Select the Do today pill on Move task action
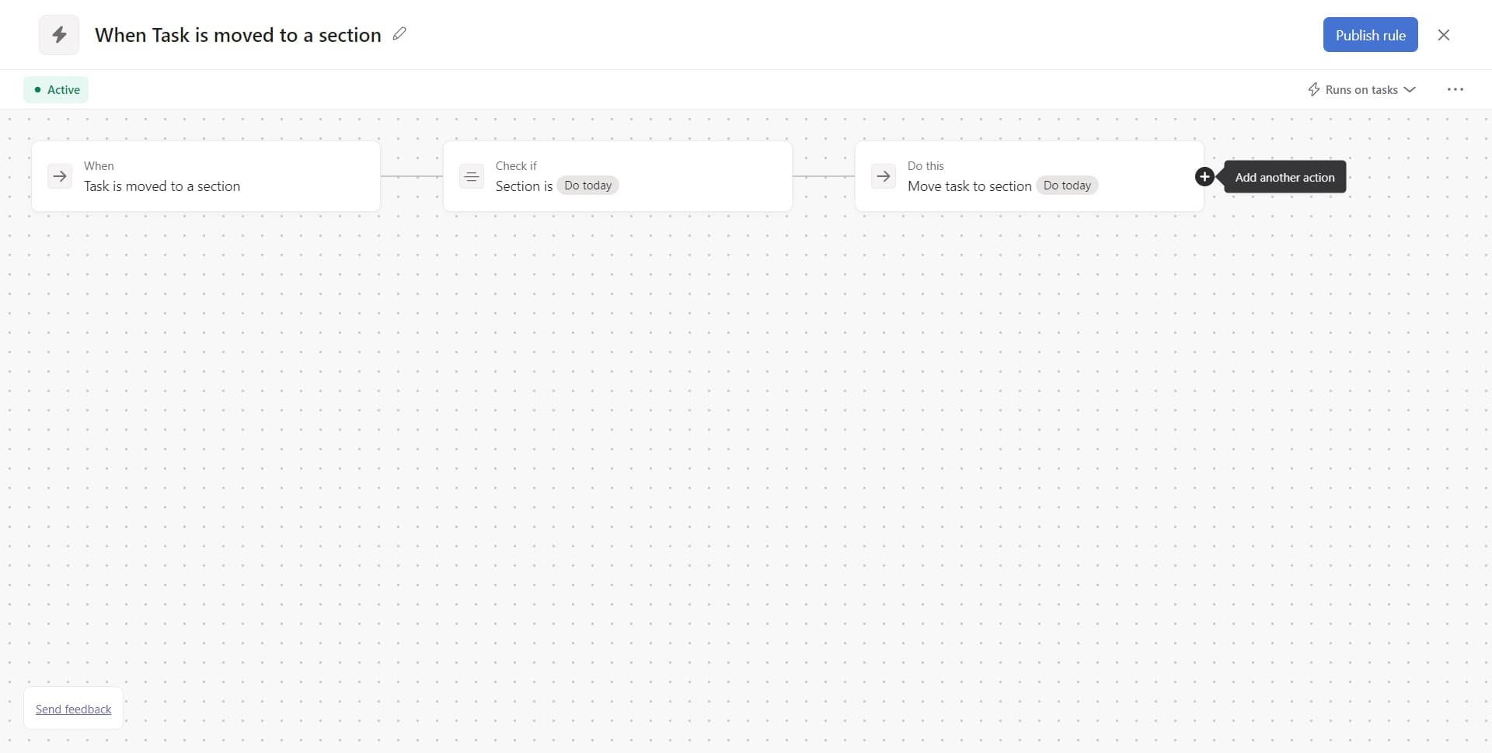This screenshot has height=753, width=1492. point(1067,186)
